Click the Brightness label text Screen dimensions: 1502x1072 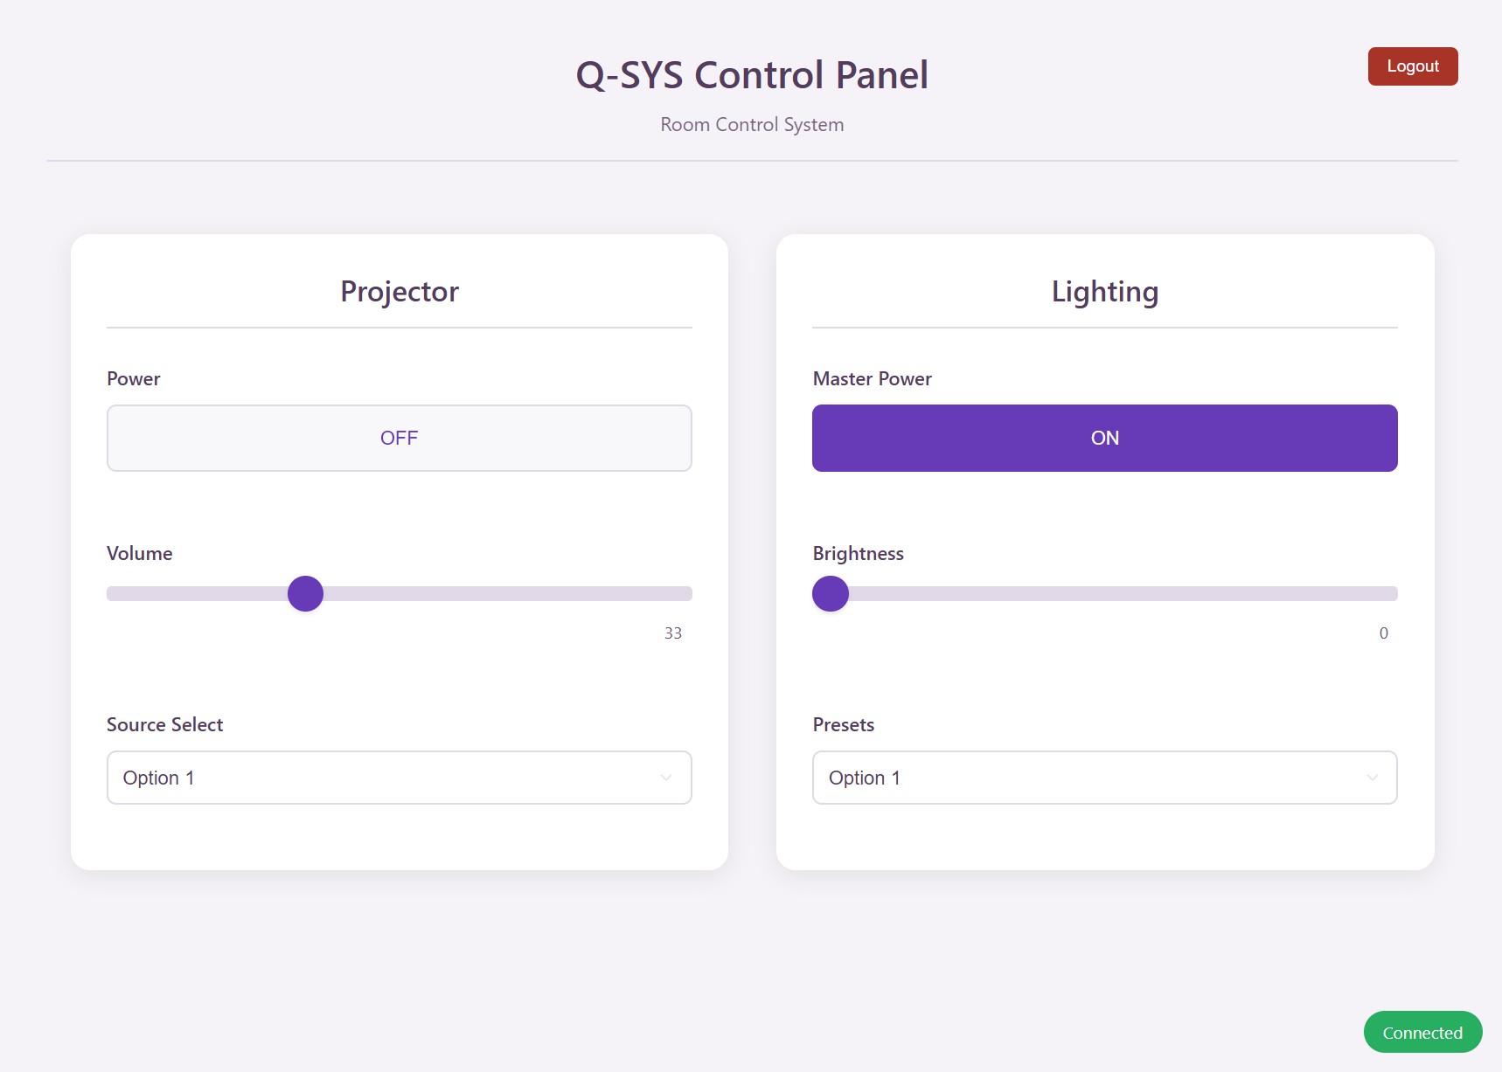[858, 554]
